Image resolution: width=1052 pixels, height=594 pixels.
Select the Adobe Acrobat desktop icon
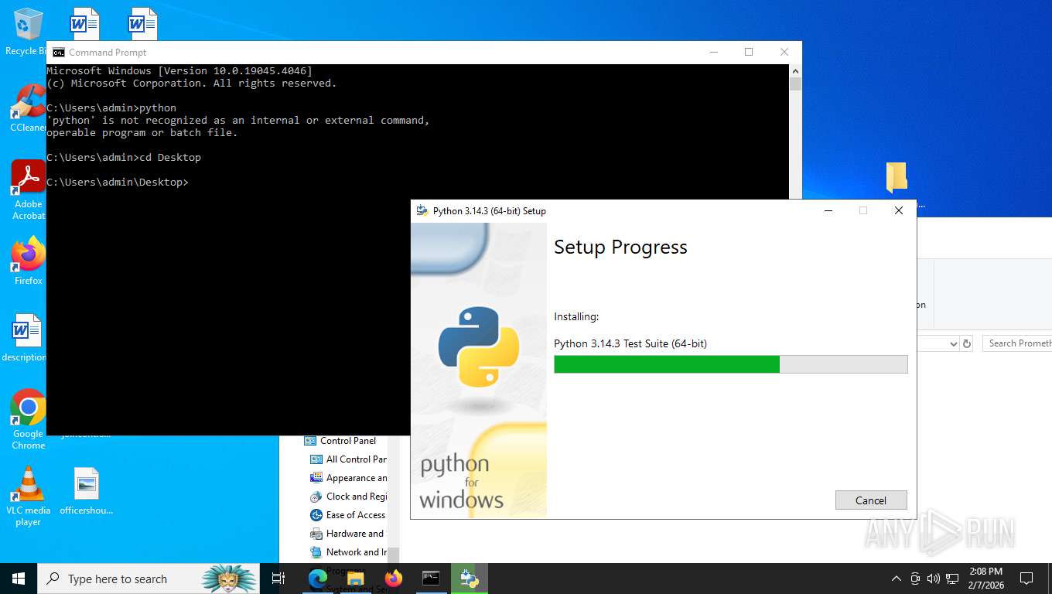tap(29, 190)
